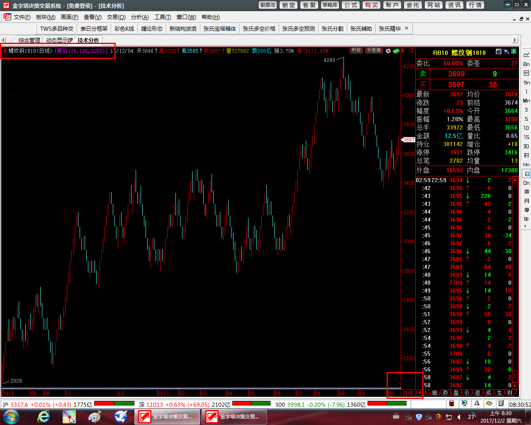Click the bar chart icon beside 螺纹钢1810

(x=499, y=52)
